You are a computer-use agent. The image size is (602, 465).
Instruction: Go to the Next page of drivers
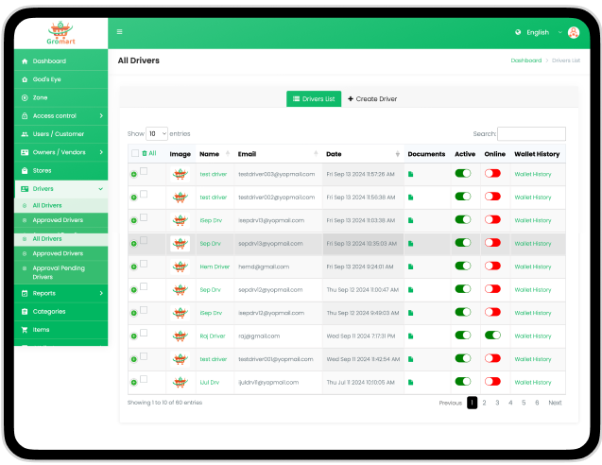tap(555, 403)
